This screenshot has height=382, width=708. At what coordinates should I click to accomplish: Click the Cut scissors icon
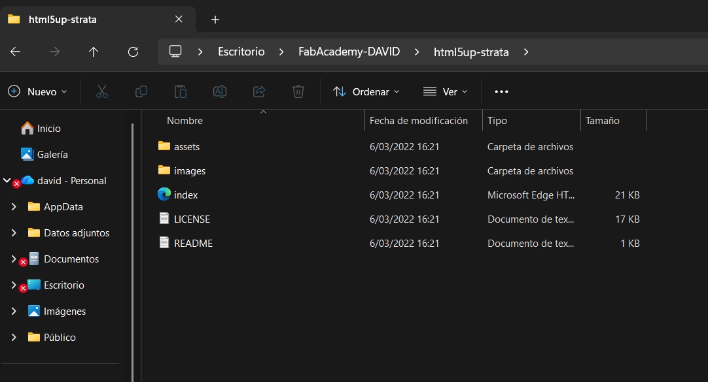pos(101,91)
